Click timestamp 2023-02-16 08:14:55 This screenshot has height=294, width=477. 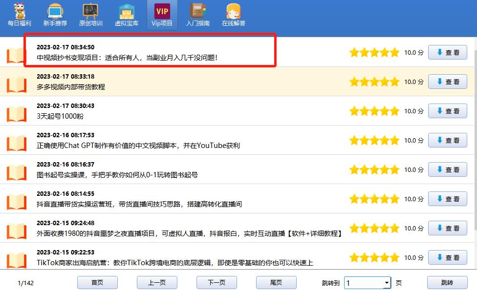click(65, 194)
